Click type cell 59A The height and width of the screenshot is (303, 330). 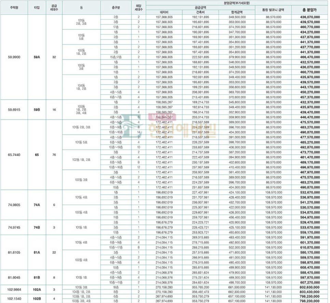coord(37,57)
